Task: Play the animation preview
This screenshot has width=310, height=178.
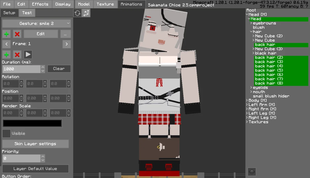Action: (28, 54)
